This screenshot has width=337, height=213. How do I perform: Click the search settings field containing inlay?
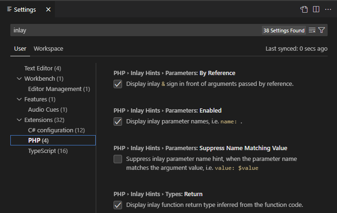tap(131, 30)
